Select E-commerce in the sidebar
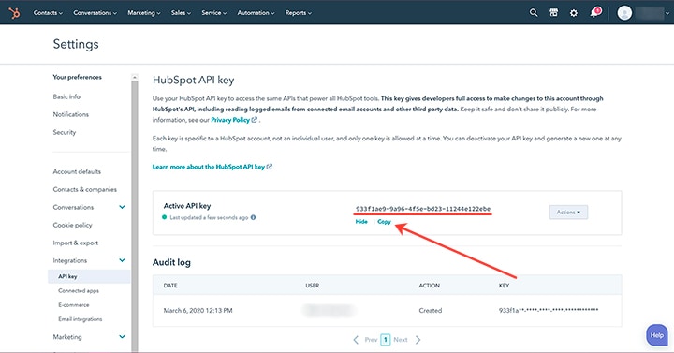The width and height of the screenshot is (674, 353). click(74, 305)
